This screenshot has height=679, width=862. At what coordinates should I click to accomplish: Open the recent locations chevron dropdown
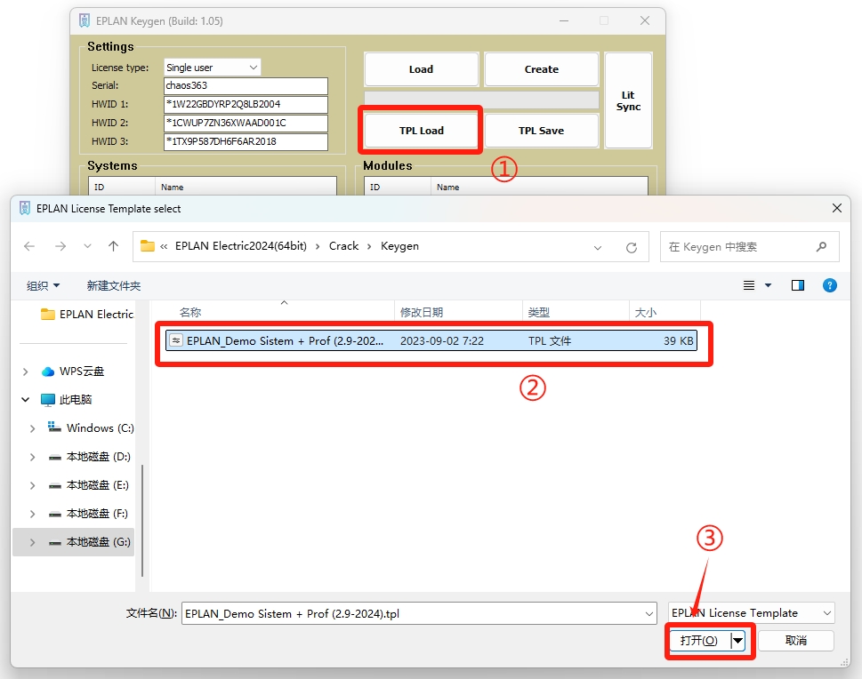(x=87, y=246)
